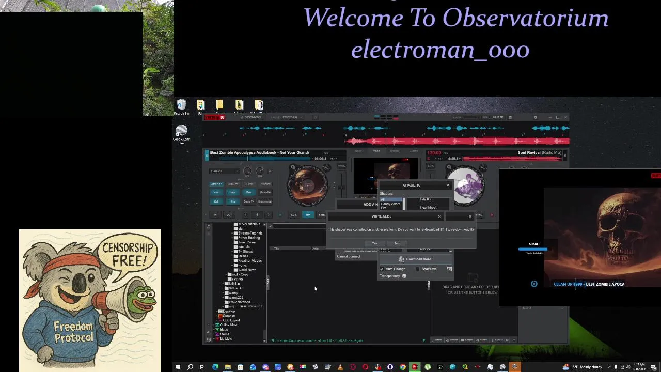Screen dimensions: 661x372
Task: Click the Acapella stem pad
Action: 265,192
